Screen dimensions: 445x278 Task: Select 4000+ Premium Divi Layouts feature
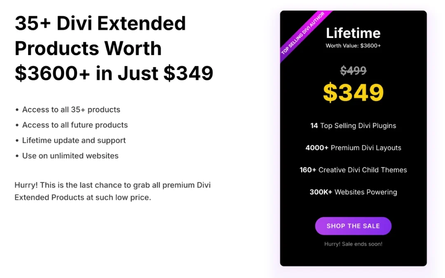(x=353, y=148)
